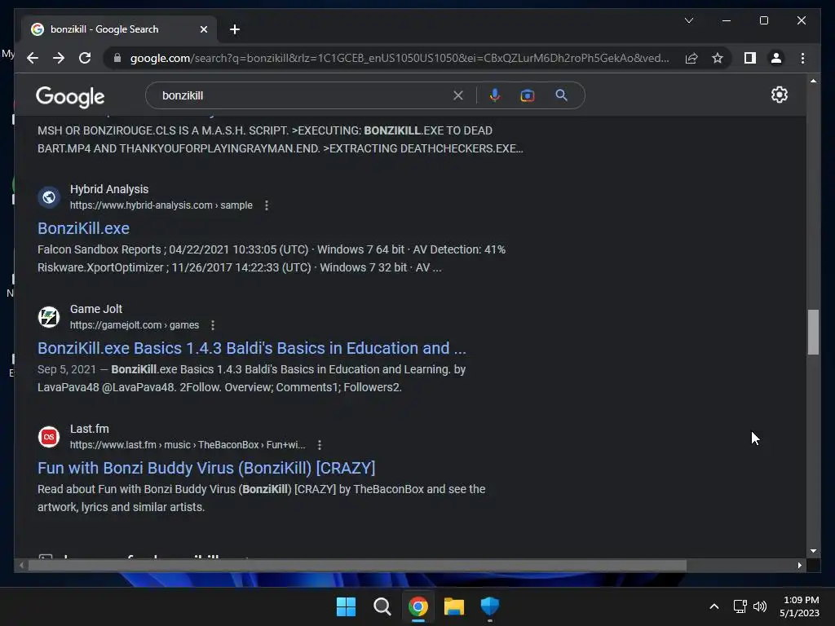Screen dimensions: 835x626
Task: Click the Hybrid Analysis site favicon
Action: (x=48, y=197)
